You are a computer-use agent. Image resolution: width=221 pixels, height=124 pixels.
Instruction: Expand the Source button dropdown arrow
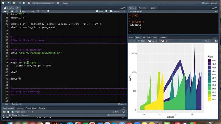pos(121,11)
